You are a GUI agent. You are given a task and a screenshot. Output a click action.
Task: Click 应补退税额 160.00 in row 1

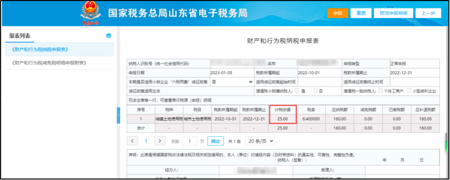[425, 119]
